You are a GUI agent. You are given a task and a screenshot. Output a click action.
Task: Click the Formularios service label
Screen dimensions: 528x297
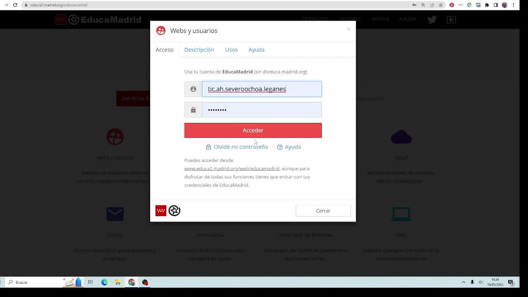coord(210,235)
